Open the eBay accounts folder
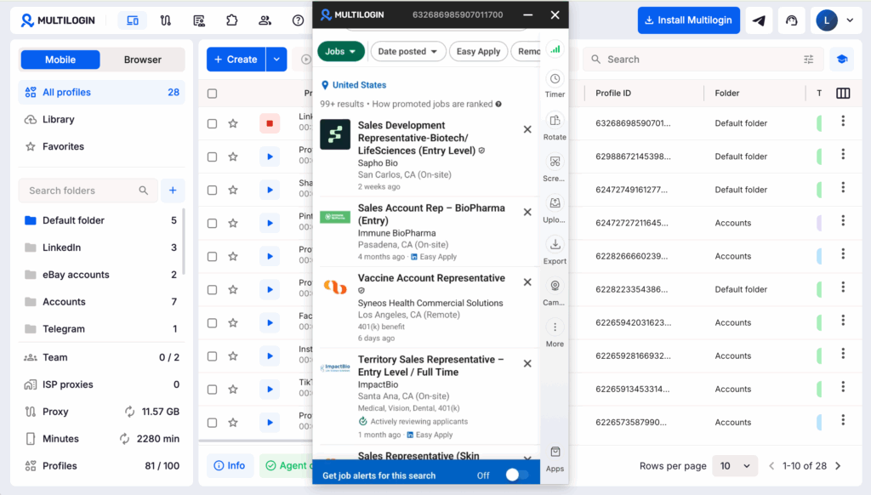Screen dimensions: 871x495 pos(100,275)
